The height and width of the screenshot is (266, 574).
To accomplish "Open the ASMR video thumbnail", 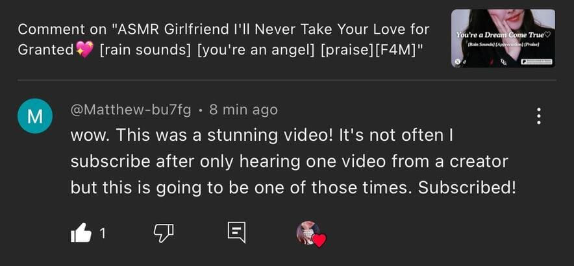I will (503, 38).
